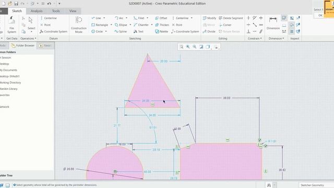Undo the last action in quick access

pyautogui.click(x=49, y=4)
